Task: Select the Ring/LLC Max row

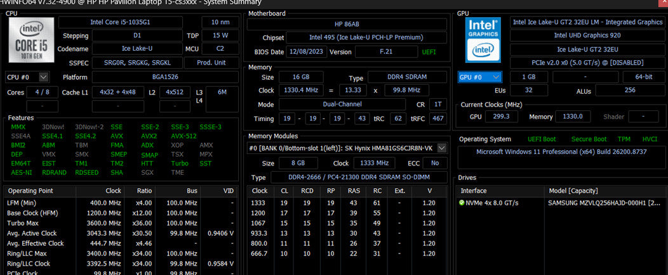Action: click(120, 253)
